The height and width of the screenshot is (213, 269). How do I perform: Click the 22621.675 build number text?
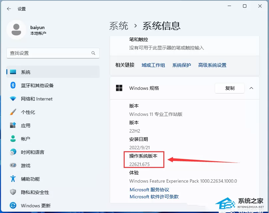pos(139,164)
